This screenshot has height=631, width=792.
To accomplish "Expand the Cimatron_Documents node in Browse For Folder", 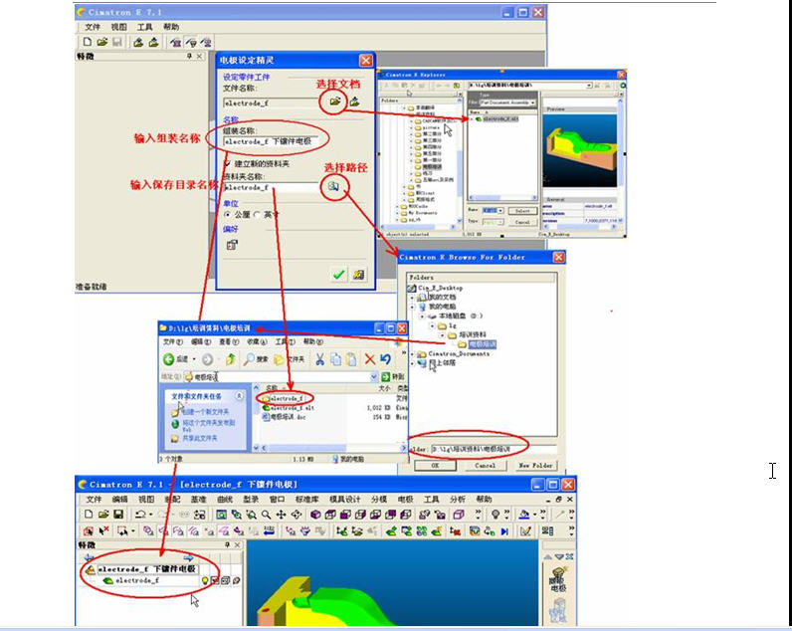I will tap(413, 354).
